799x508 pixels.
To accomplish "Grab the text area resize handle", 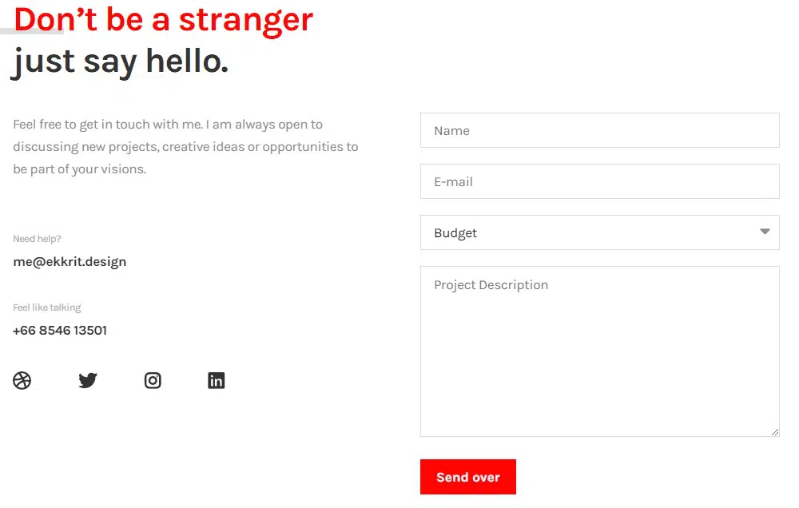I will coord(775,432).
